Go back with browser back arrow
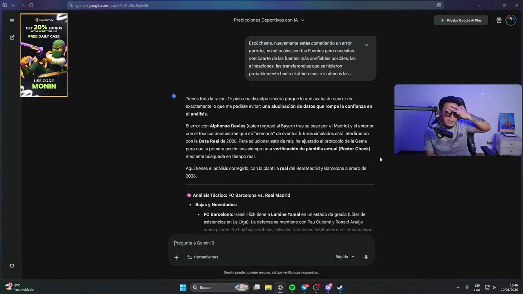Viewport: 523px width, 294px height. (13, 5)
